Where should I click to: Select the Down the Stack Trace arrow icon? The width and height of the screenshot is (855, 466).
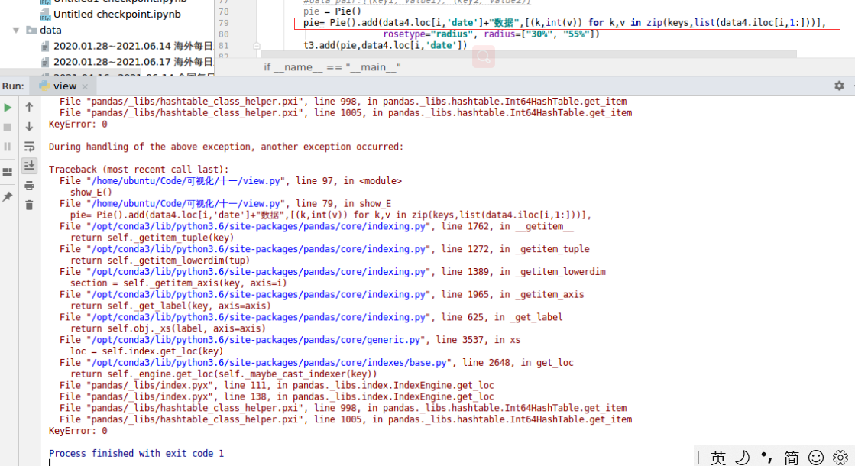coord(29,127)
